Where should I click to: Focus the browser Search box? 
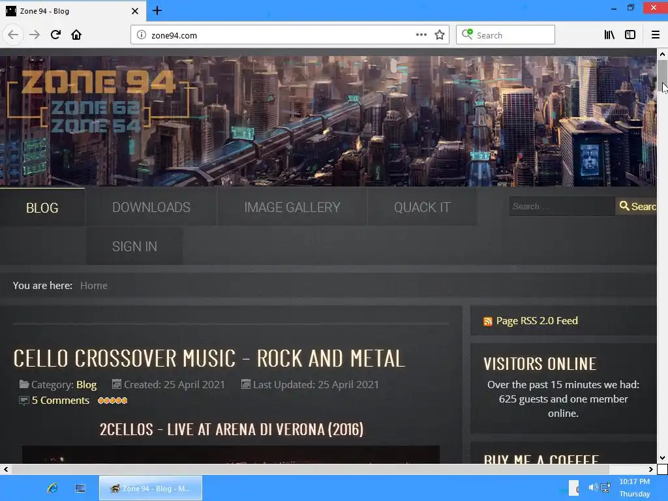pyautogui.click(x=506, y=35)
